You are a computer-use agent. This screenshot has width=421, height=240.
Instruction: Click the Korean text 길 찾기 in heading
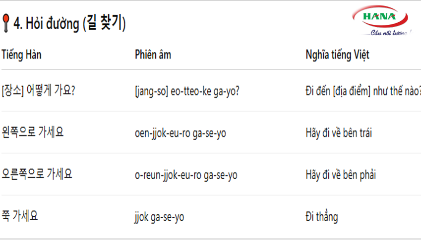point(104,23)
